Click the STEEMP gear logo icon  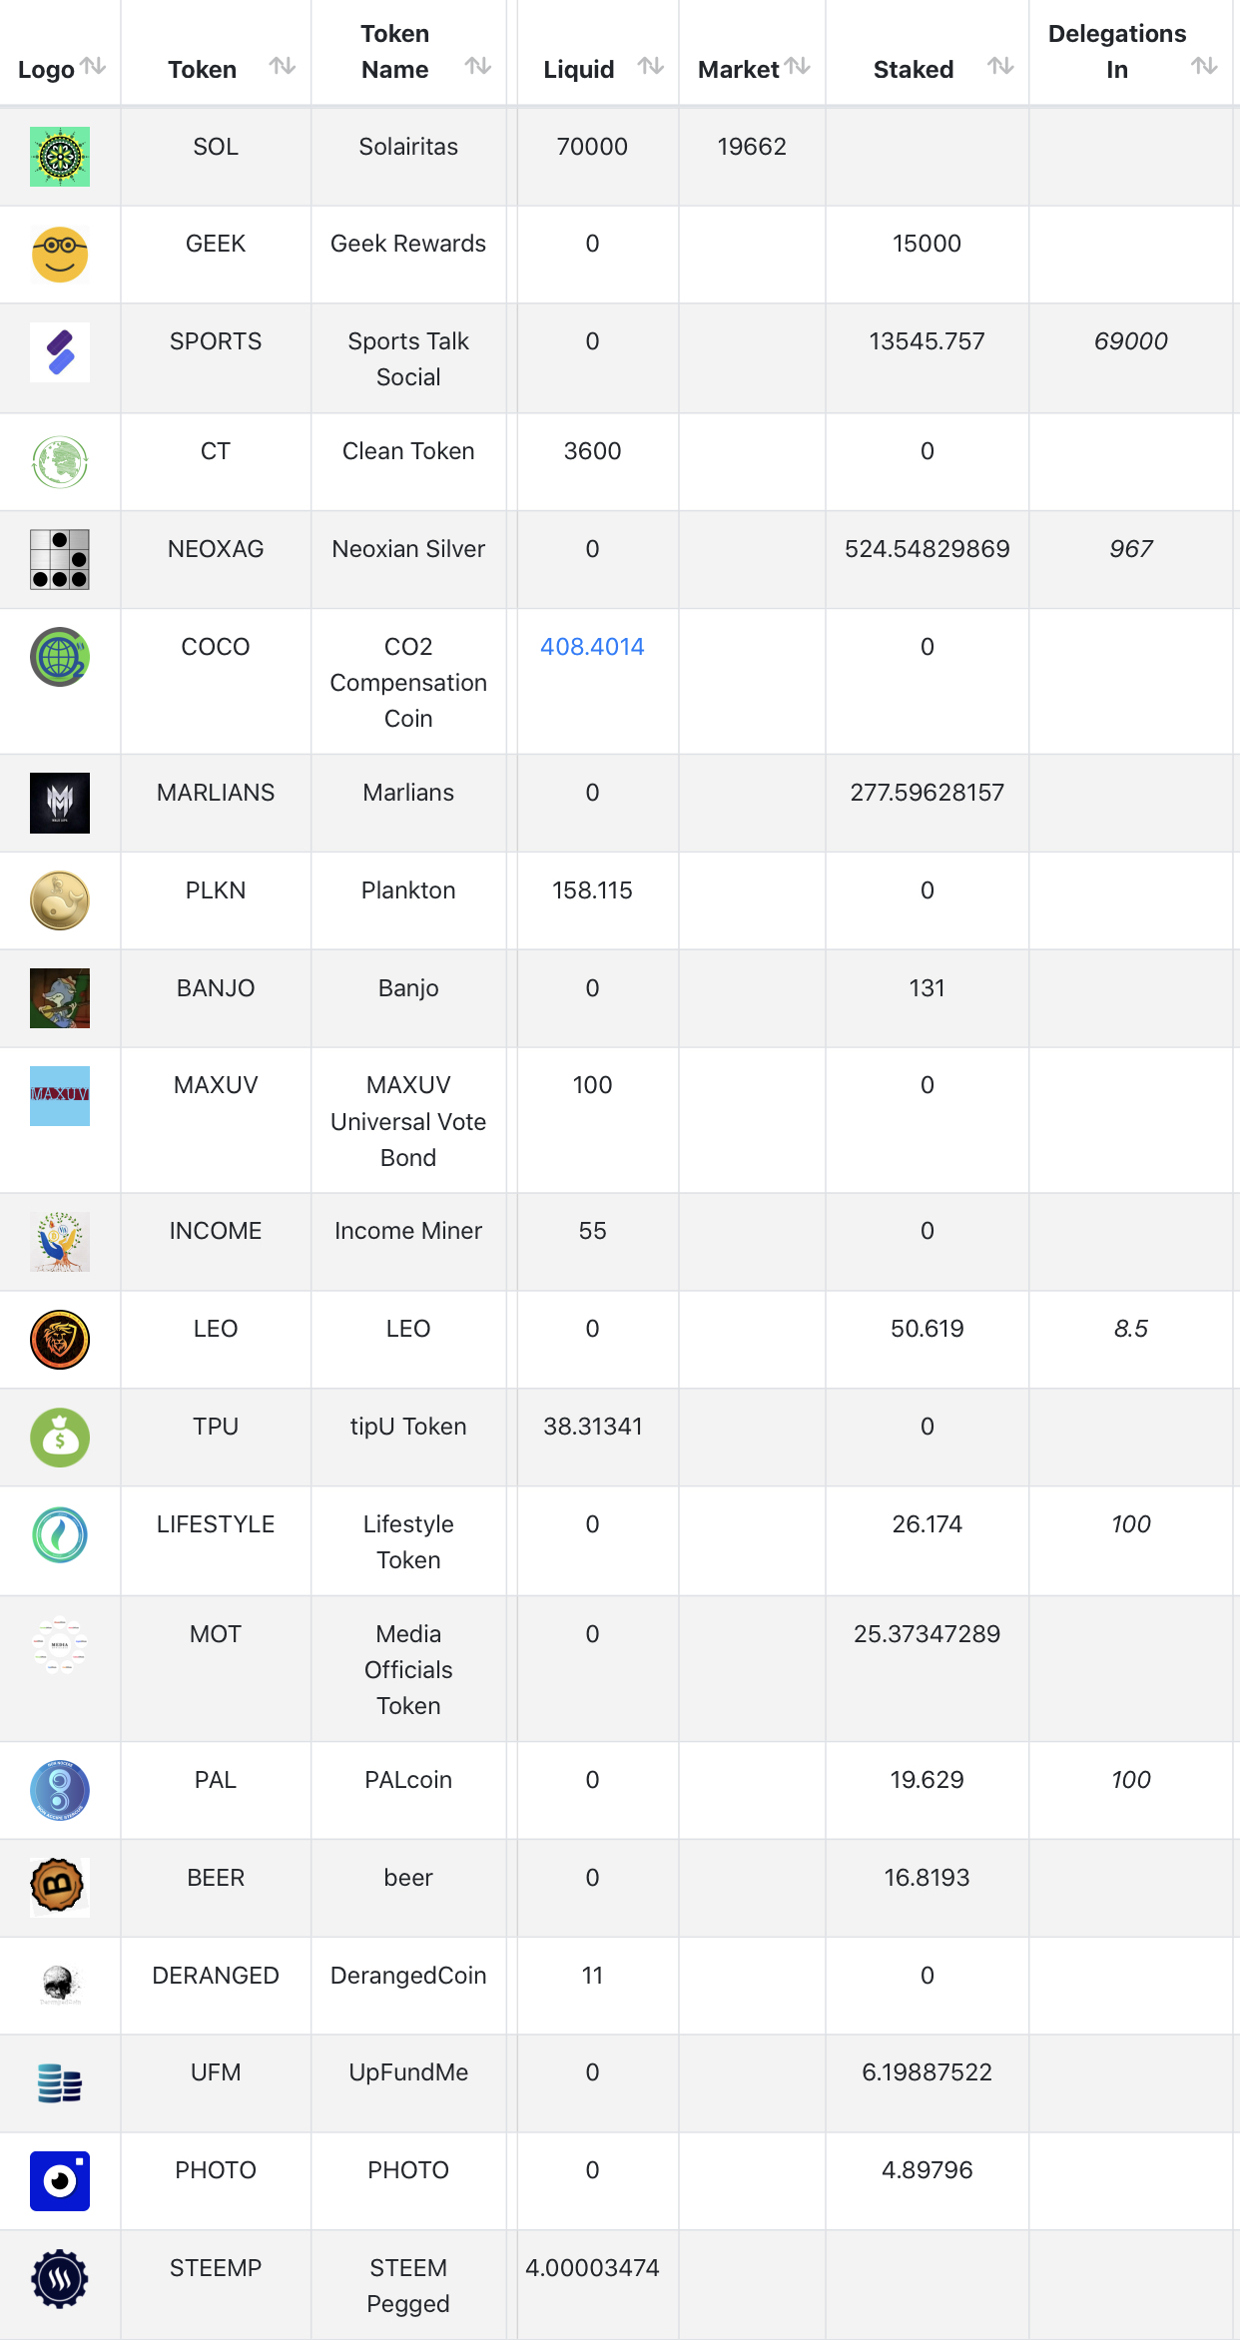pyautogui.click(x=60, y=2279)
